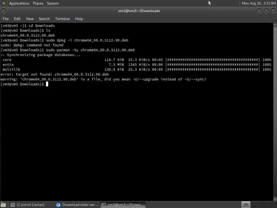The height and width of the screenshot is (208, 277).
Task: Click the scrollbar down arrow in terminal
Action: [x=275, y=199]
